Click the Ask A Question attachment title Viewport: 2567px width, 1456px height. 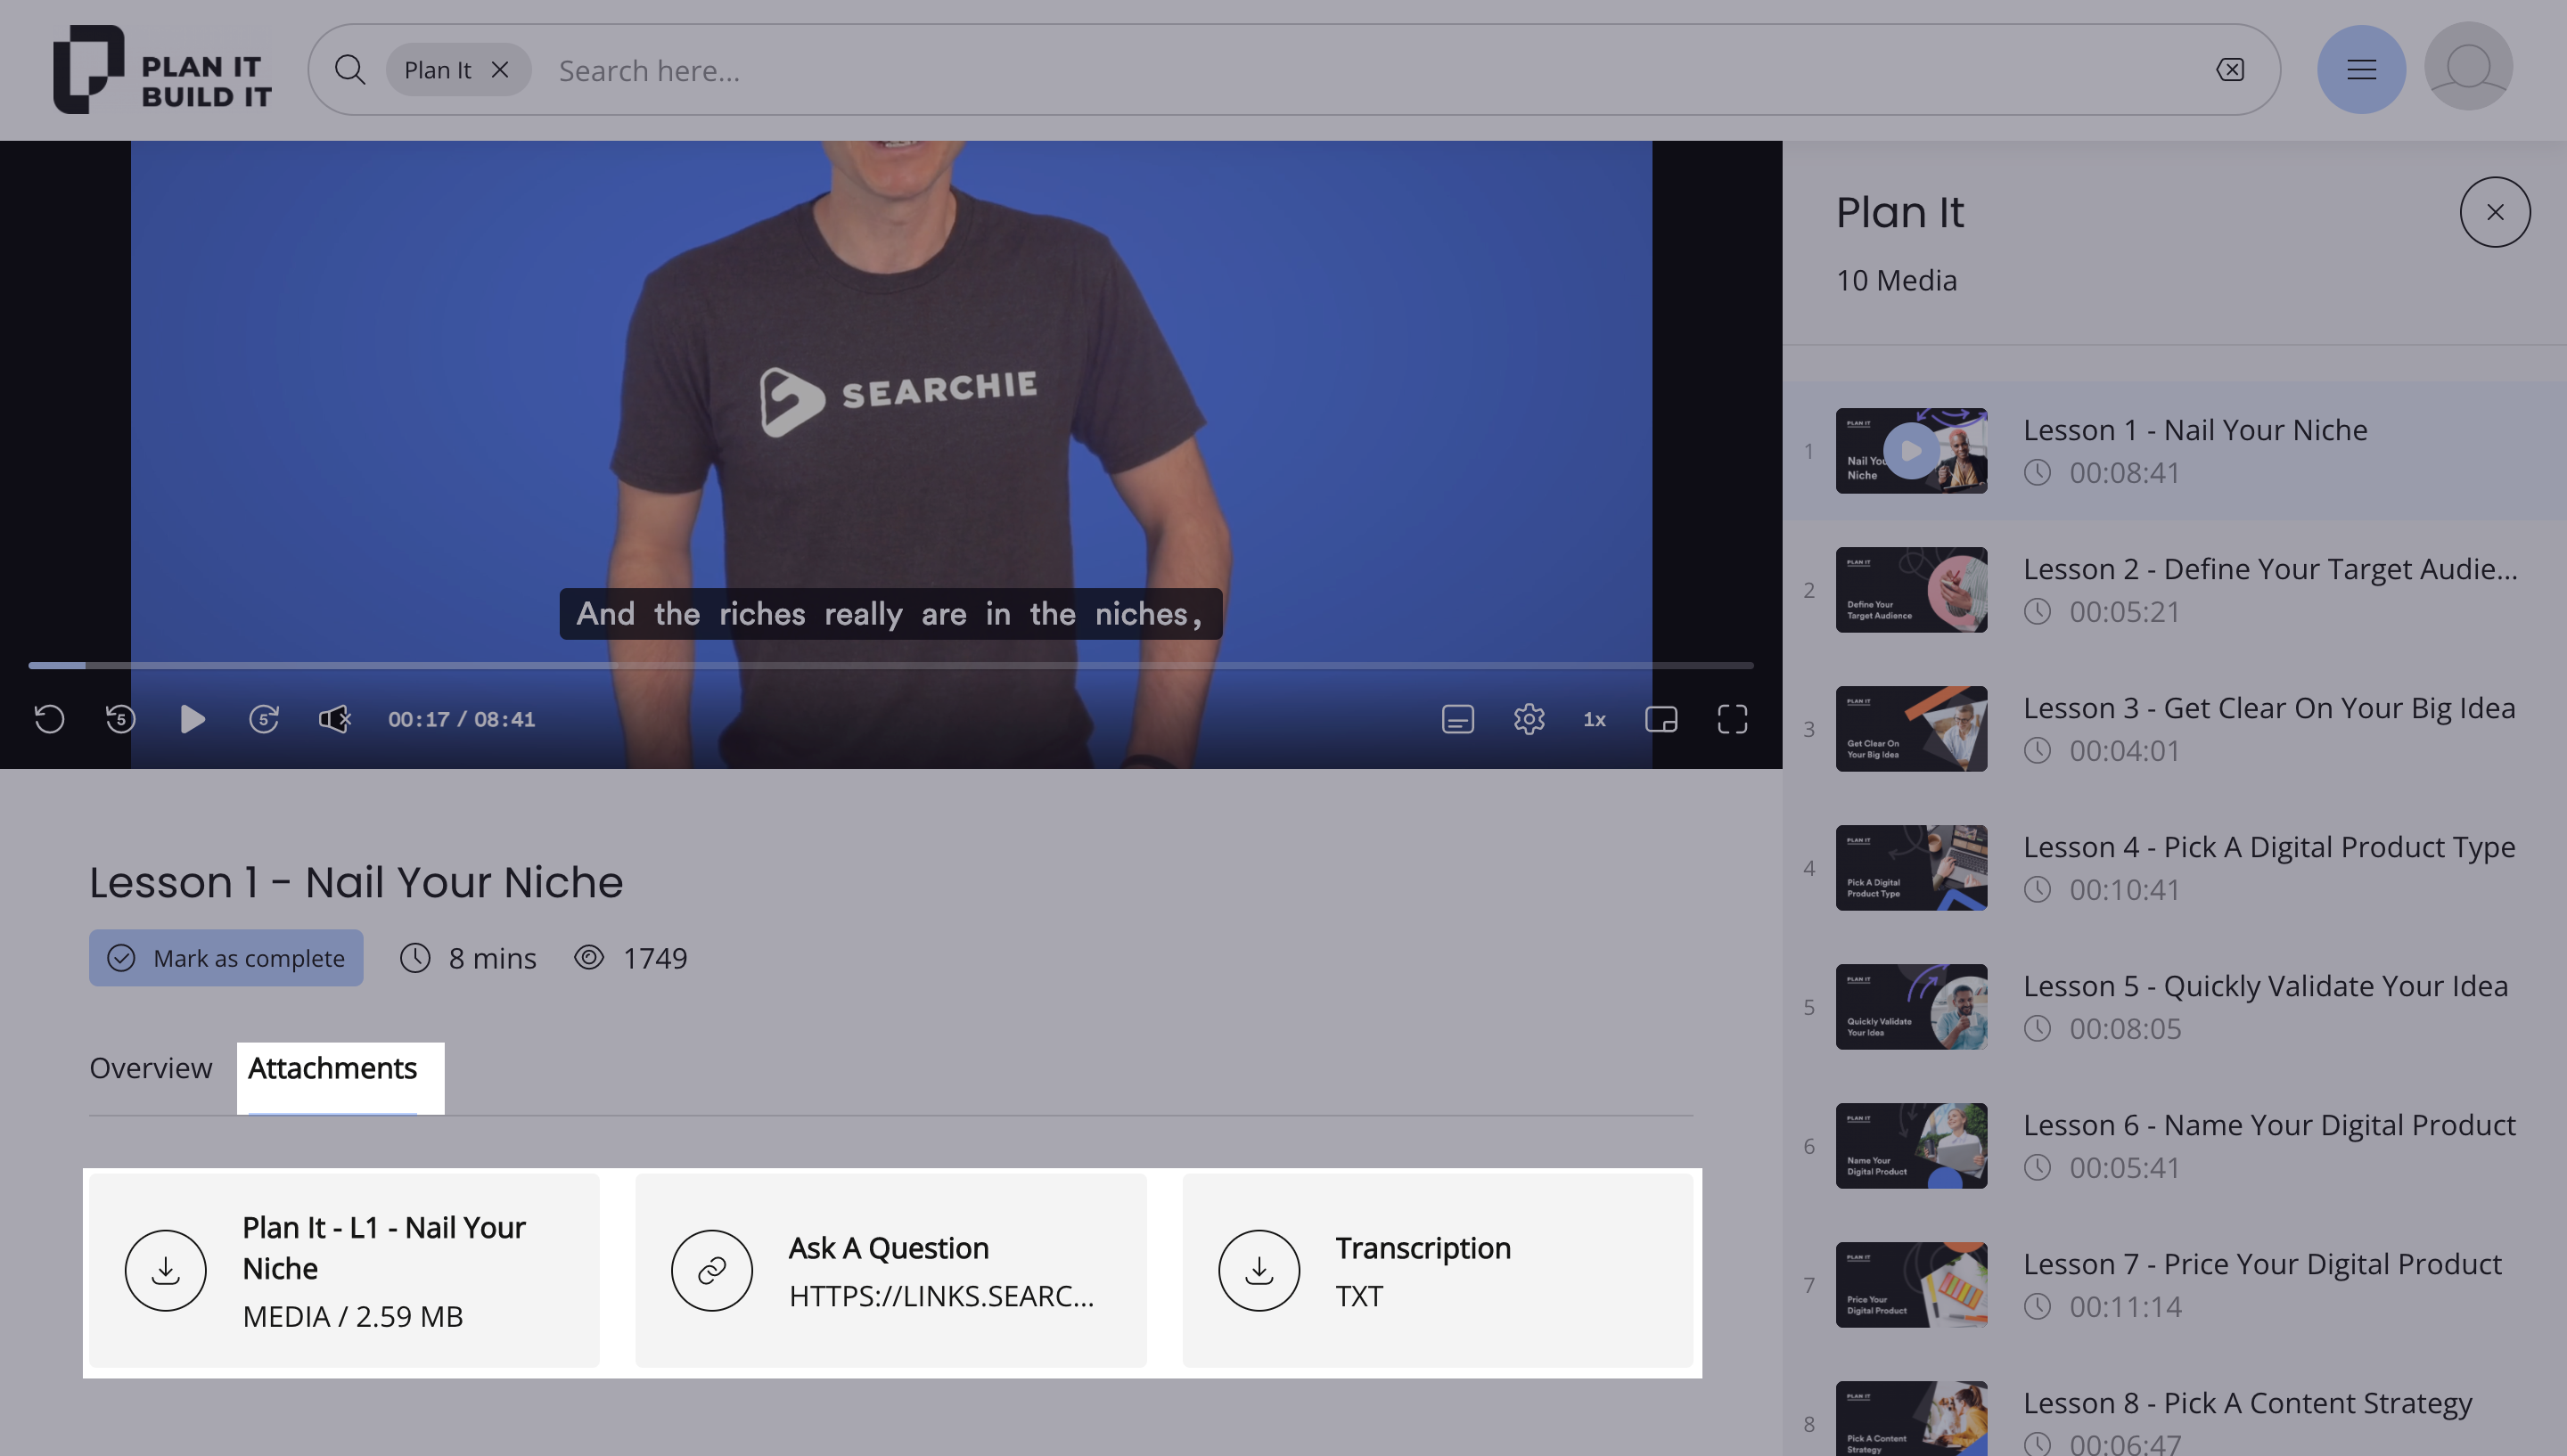point(888,1248)
